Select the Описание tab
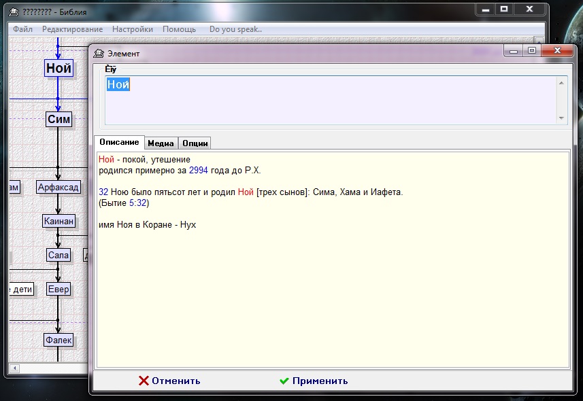This screenshot has height=401, width=583. tap(119, 142)
